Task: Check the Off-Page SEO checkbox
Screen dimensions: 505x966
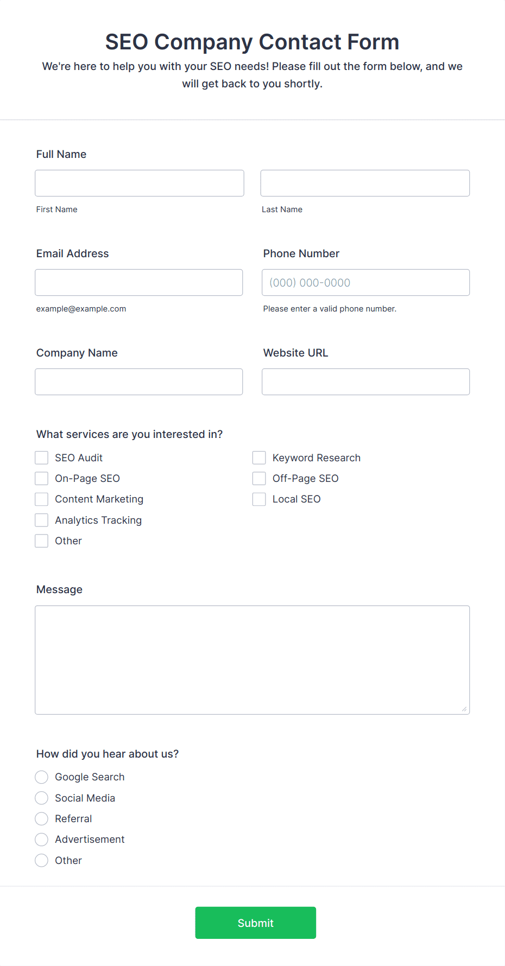Action: point(259,479)
